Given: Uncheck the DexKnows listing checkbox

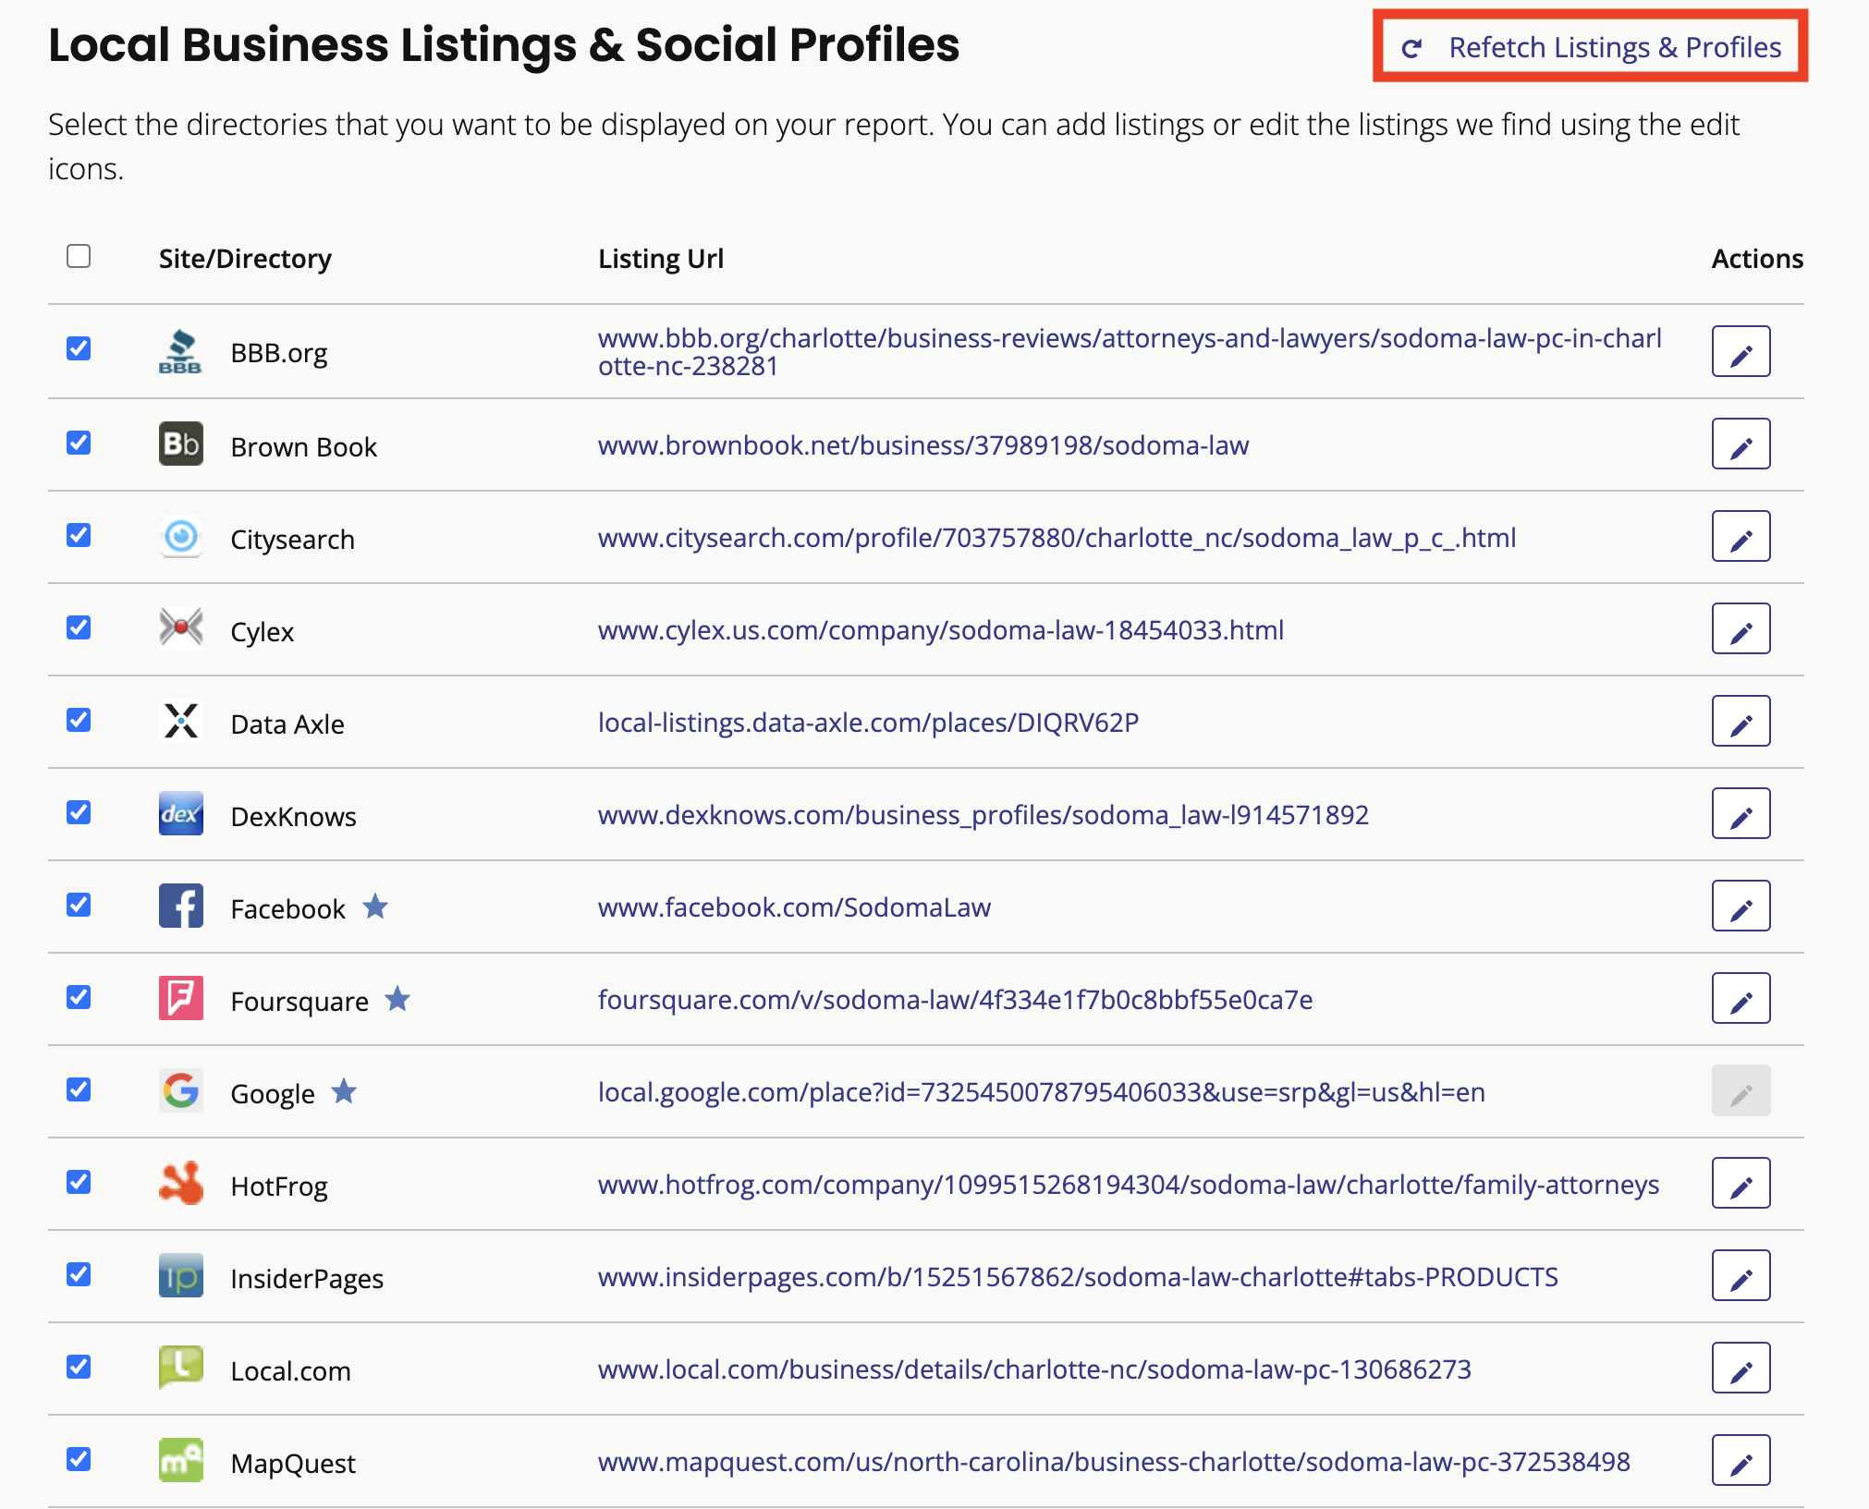Looking at the screenshot, I should pos(79,812).
